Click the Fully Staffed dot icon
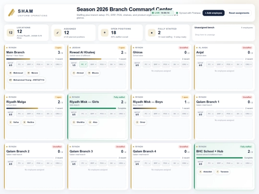This screenshot has height=194, width=259. [x=152, y=33]
